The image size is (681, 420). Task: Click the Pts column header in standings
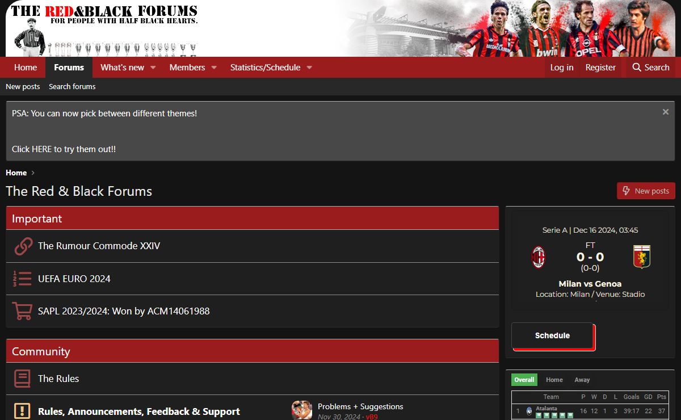[662, 397]
